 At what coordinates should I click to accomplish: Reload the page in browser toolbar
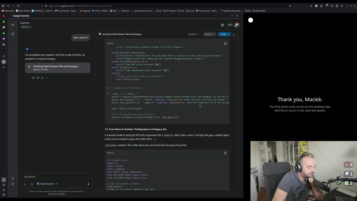click(x=18, y=6)
